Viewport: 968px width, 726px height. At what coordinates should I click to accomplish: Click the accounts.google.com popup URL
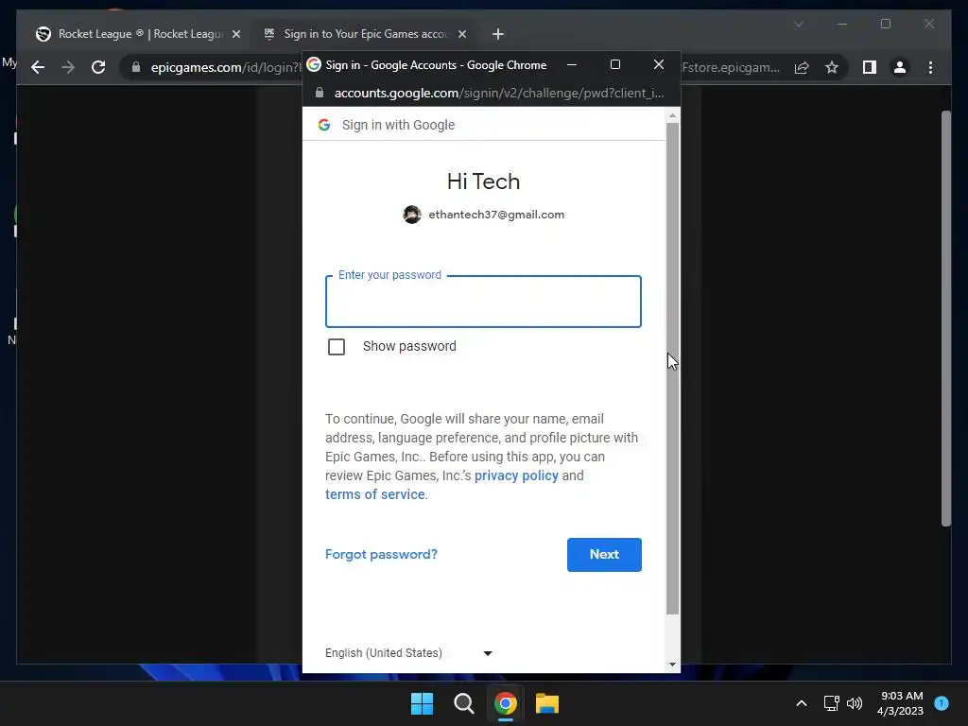499,93
